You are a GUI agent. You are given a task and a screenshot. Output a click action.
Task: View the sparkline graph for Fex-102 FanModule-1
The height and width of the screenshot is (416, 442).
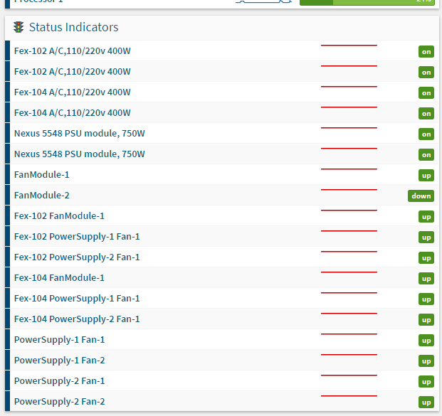(349, 210)
